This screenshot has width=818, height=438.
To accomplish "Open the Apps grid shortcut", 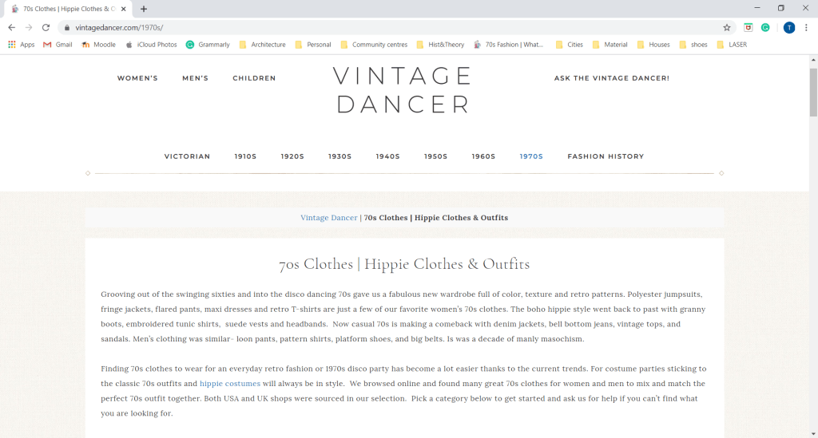I will click(x=22, y=45).
